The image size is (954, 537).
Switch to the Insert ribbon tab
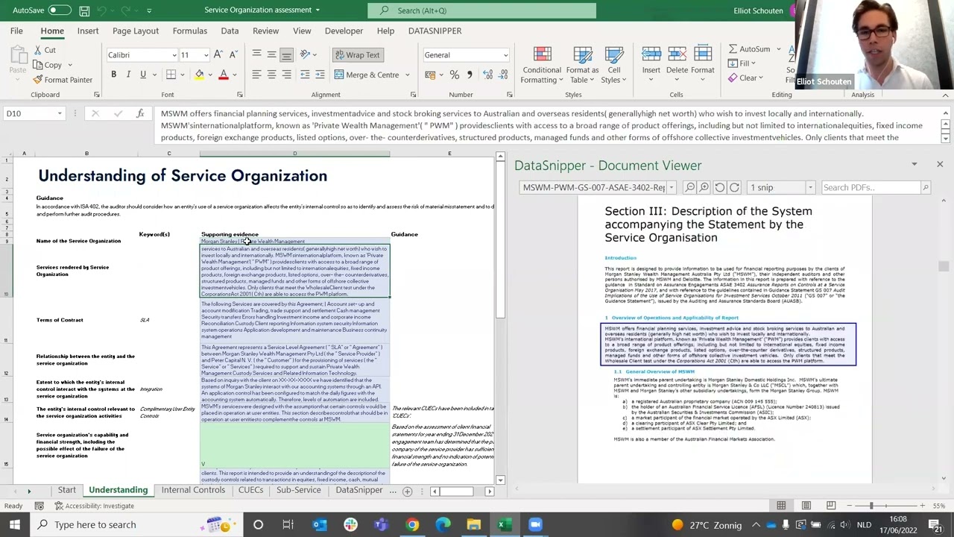point(88,31)
